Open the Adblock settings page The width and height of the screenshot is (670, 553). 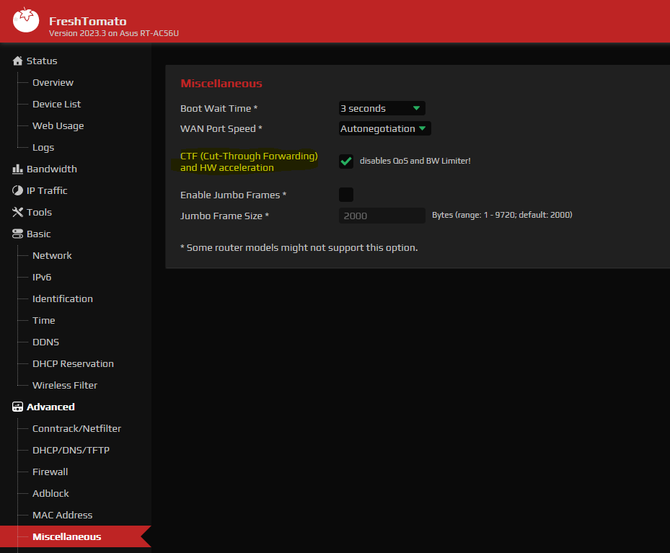[50, 494]
